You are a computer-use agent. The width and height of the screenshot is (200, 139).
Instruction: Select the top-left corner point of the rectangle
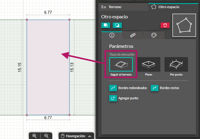coord(27,20)
